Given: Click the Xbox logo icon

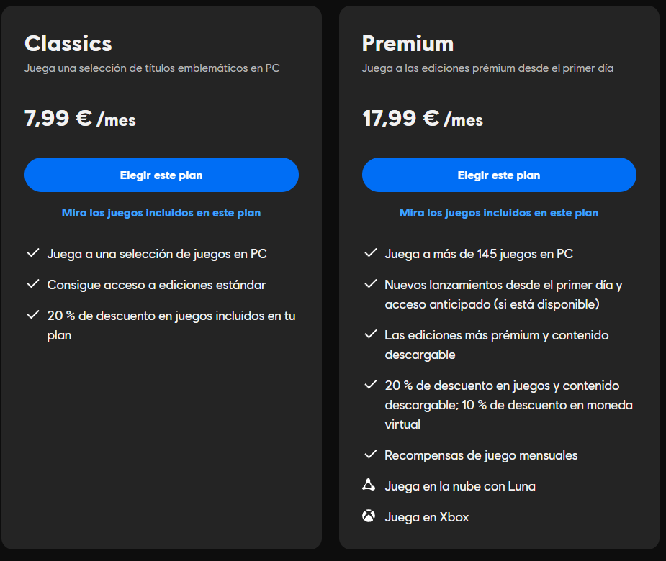Looking at the screenshot, I should click(369, 516).
